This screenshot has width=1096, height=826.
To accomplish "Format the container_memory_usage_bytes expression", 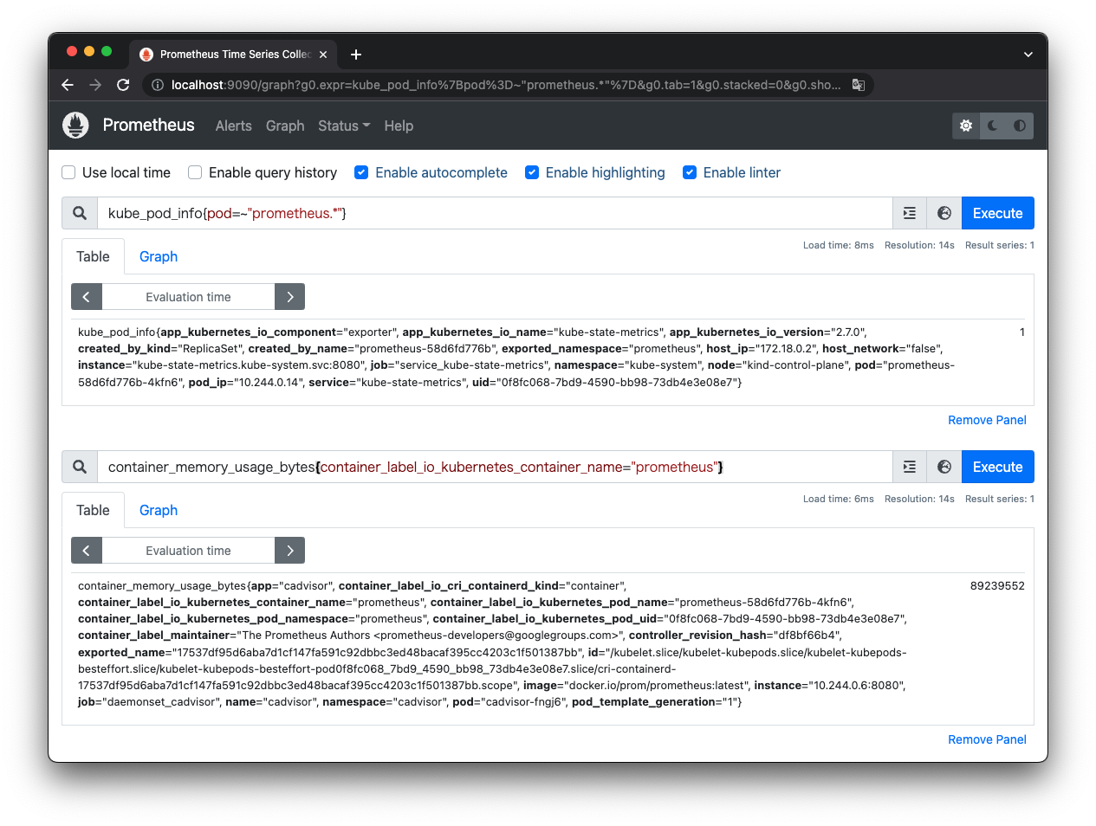I will pyautogui.click(x=910, y=467).
